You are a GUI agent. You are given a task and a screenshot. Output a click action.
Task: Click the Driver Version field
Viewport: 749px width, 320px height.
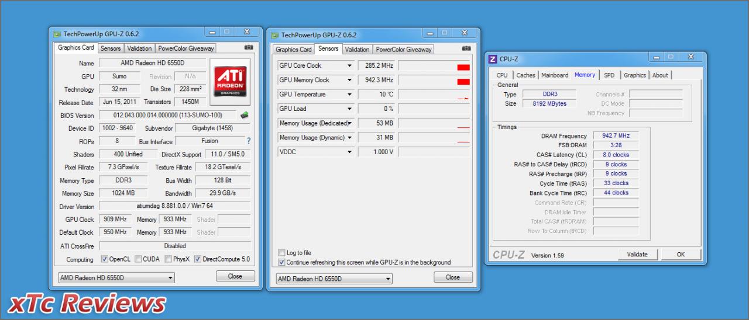[175, 206]
